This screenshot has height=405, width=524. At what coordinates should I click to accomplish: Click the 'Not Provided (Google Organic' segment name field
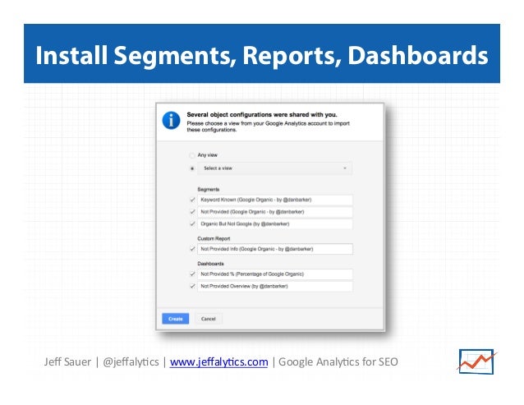tap(274, 212)
